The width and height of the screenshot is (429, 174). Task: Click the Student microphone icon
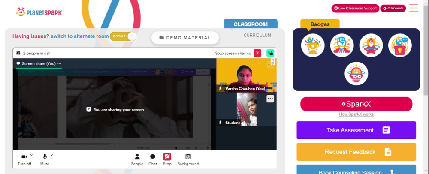220,123
